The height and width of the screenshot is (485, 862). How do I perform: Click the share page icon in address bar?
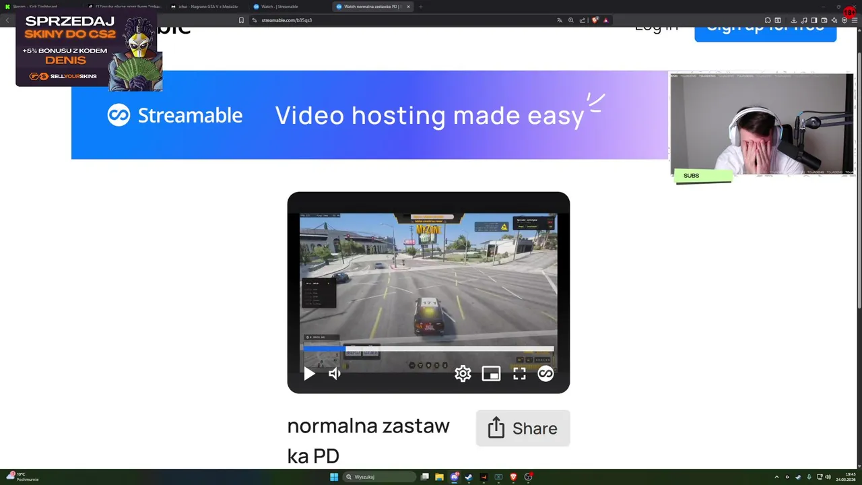(x=583, y=20)
